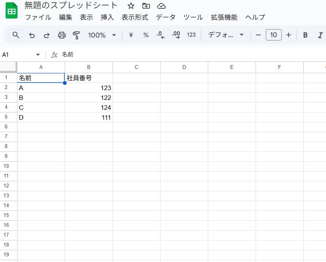Viewport: 326px width, 262px height.
Task: Click the move-to-folder icon beside the title
Action: (146, 6)
